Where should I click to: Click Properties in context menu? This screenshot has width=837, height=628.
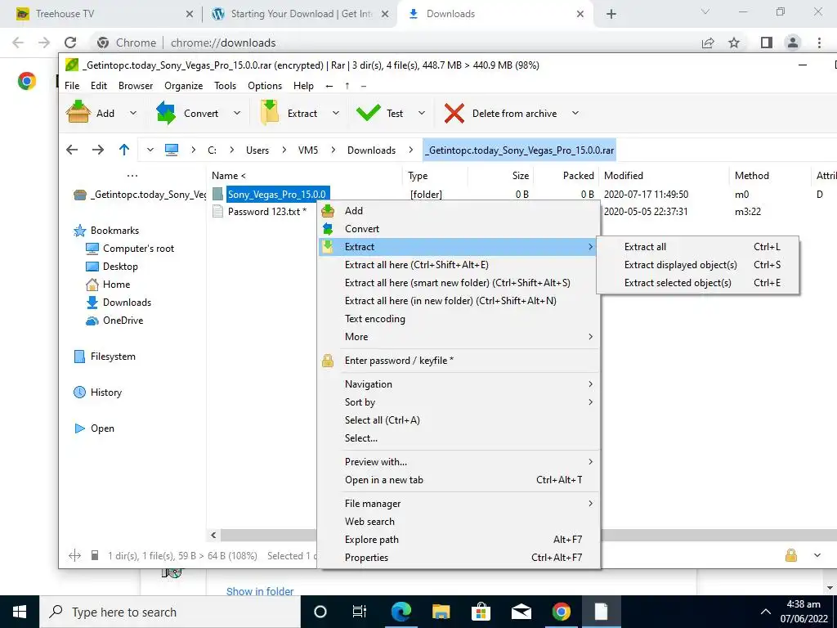[459, 558]
